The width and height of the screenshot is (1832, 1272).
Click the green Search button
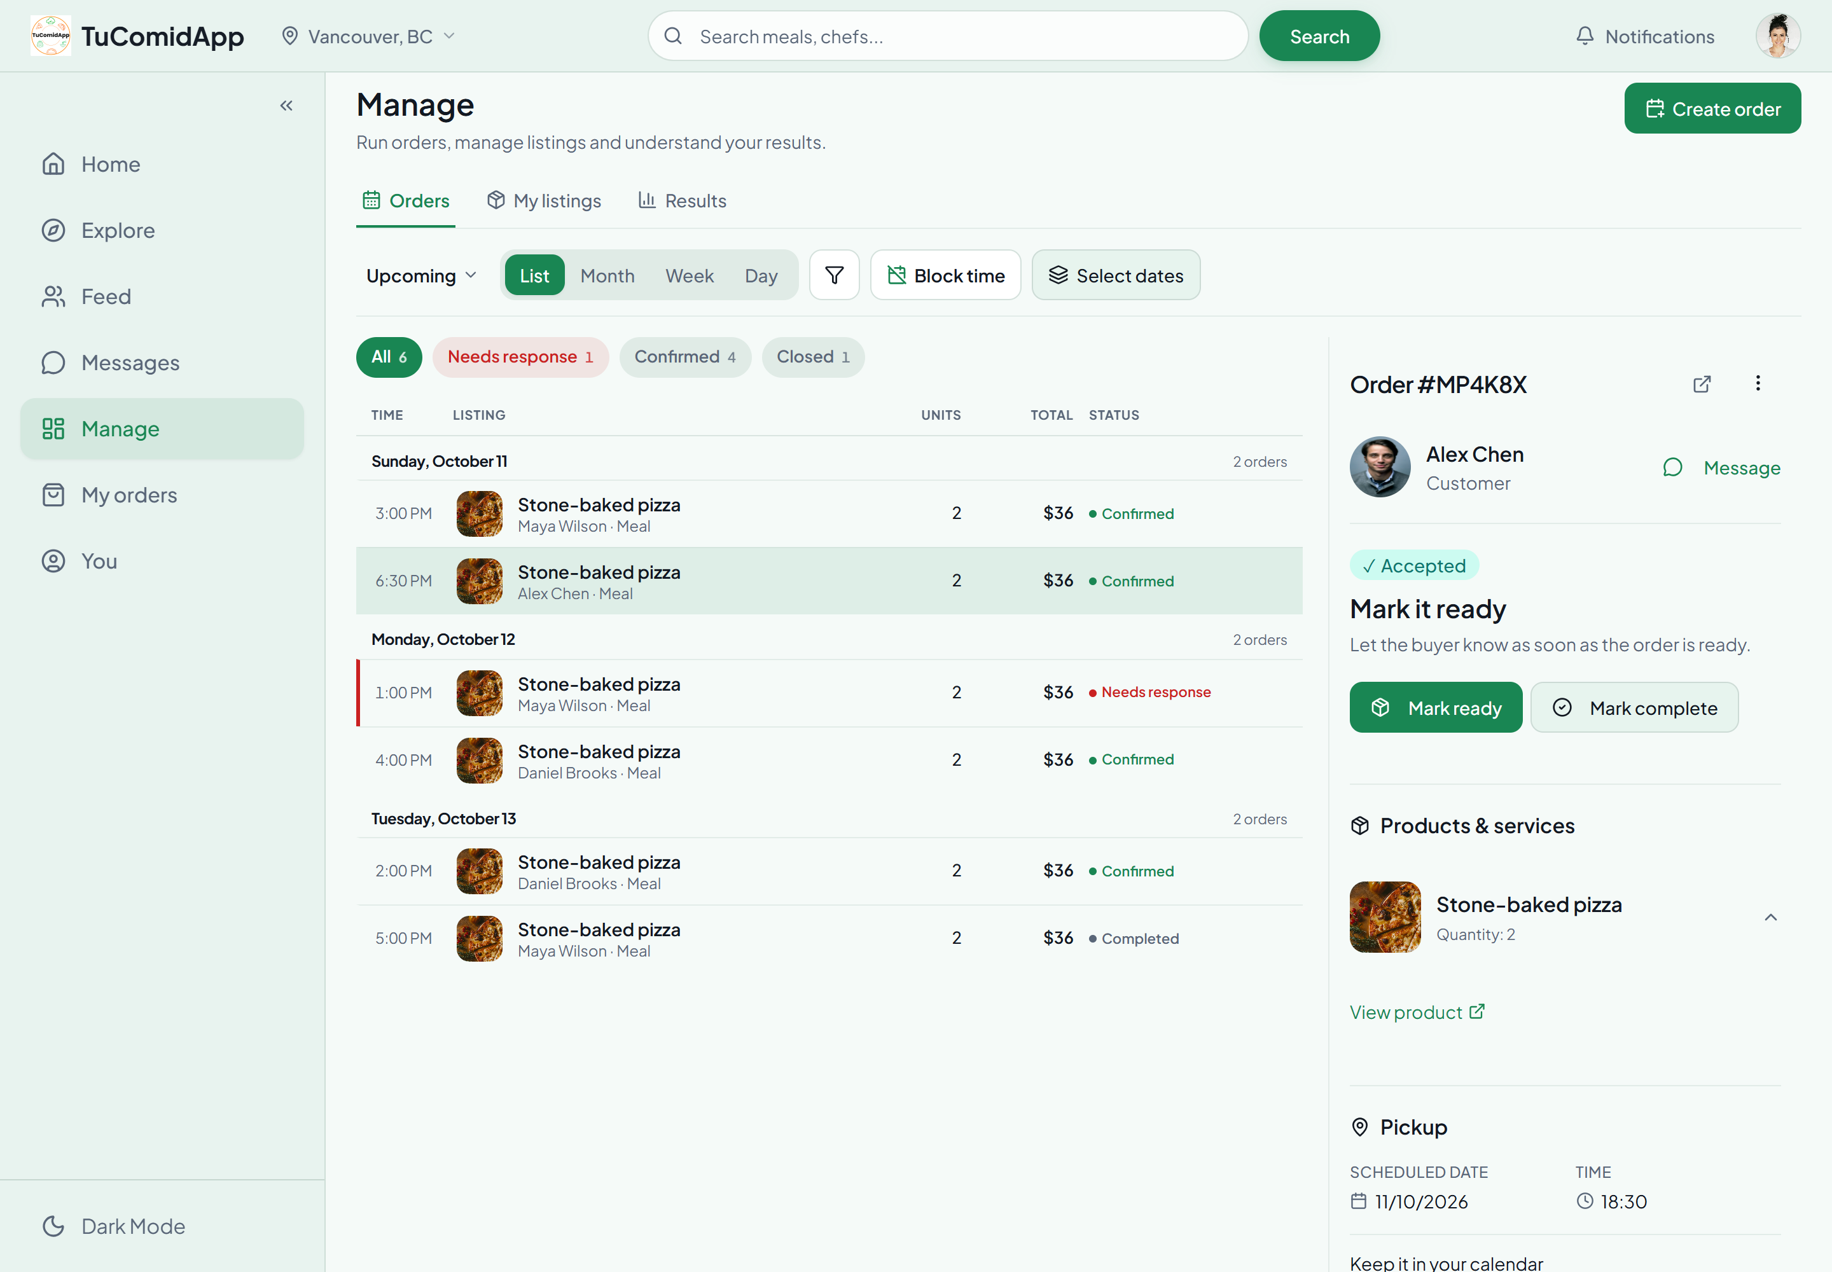click(1319, 36)
